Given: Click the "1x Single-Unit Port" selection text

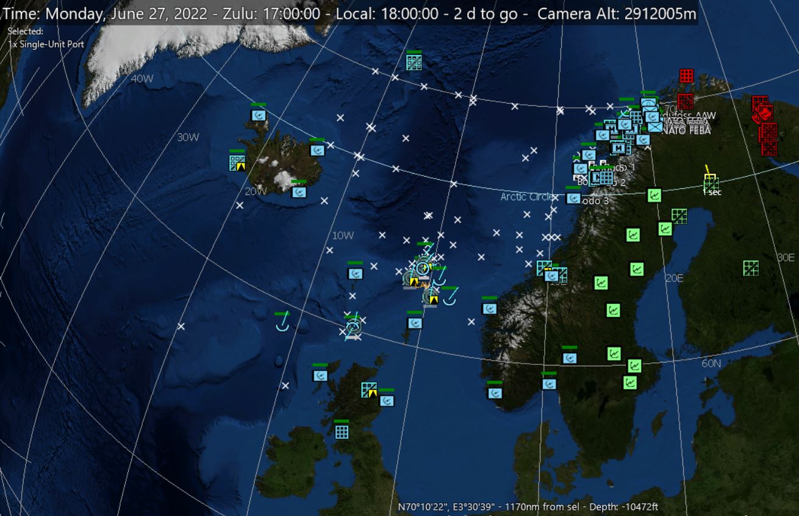Looking at the screenshot, I should (46, 44).
